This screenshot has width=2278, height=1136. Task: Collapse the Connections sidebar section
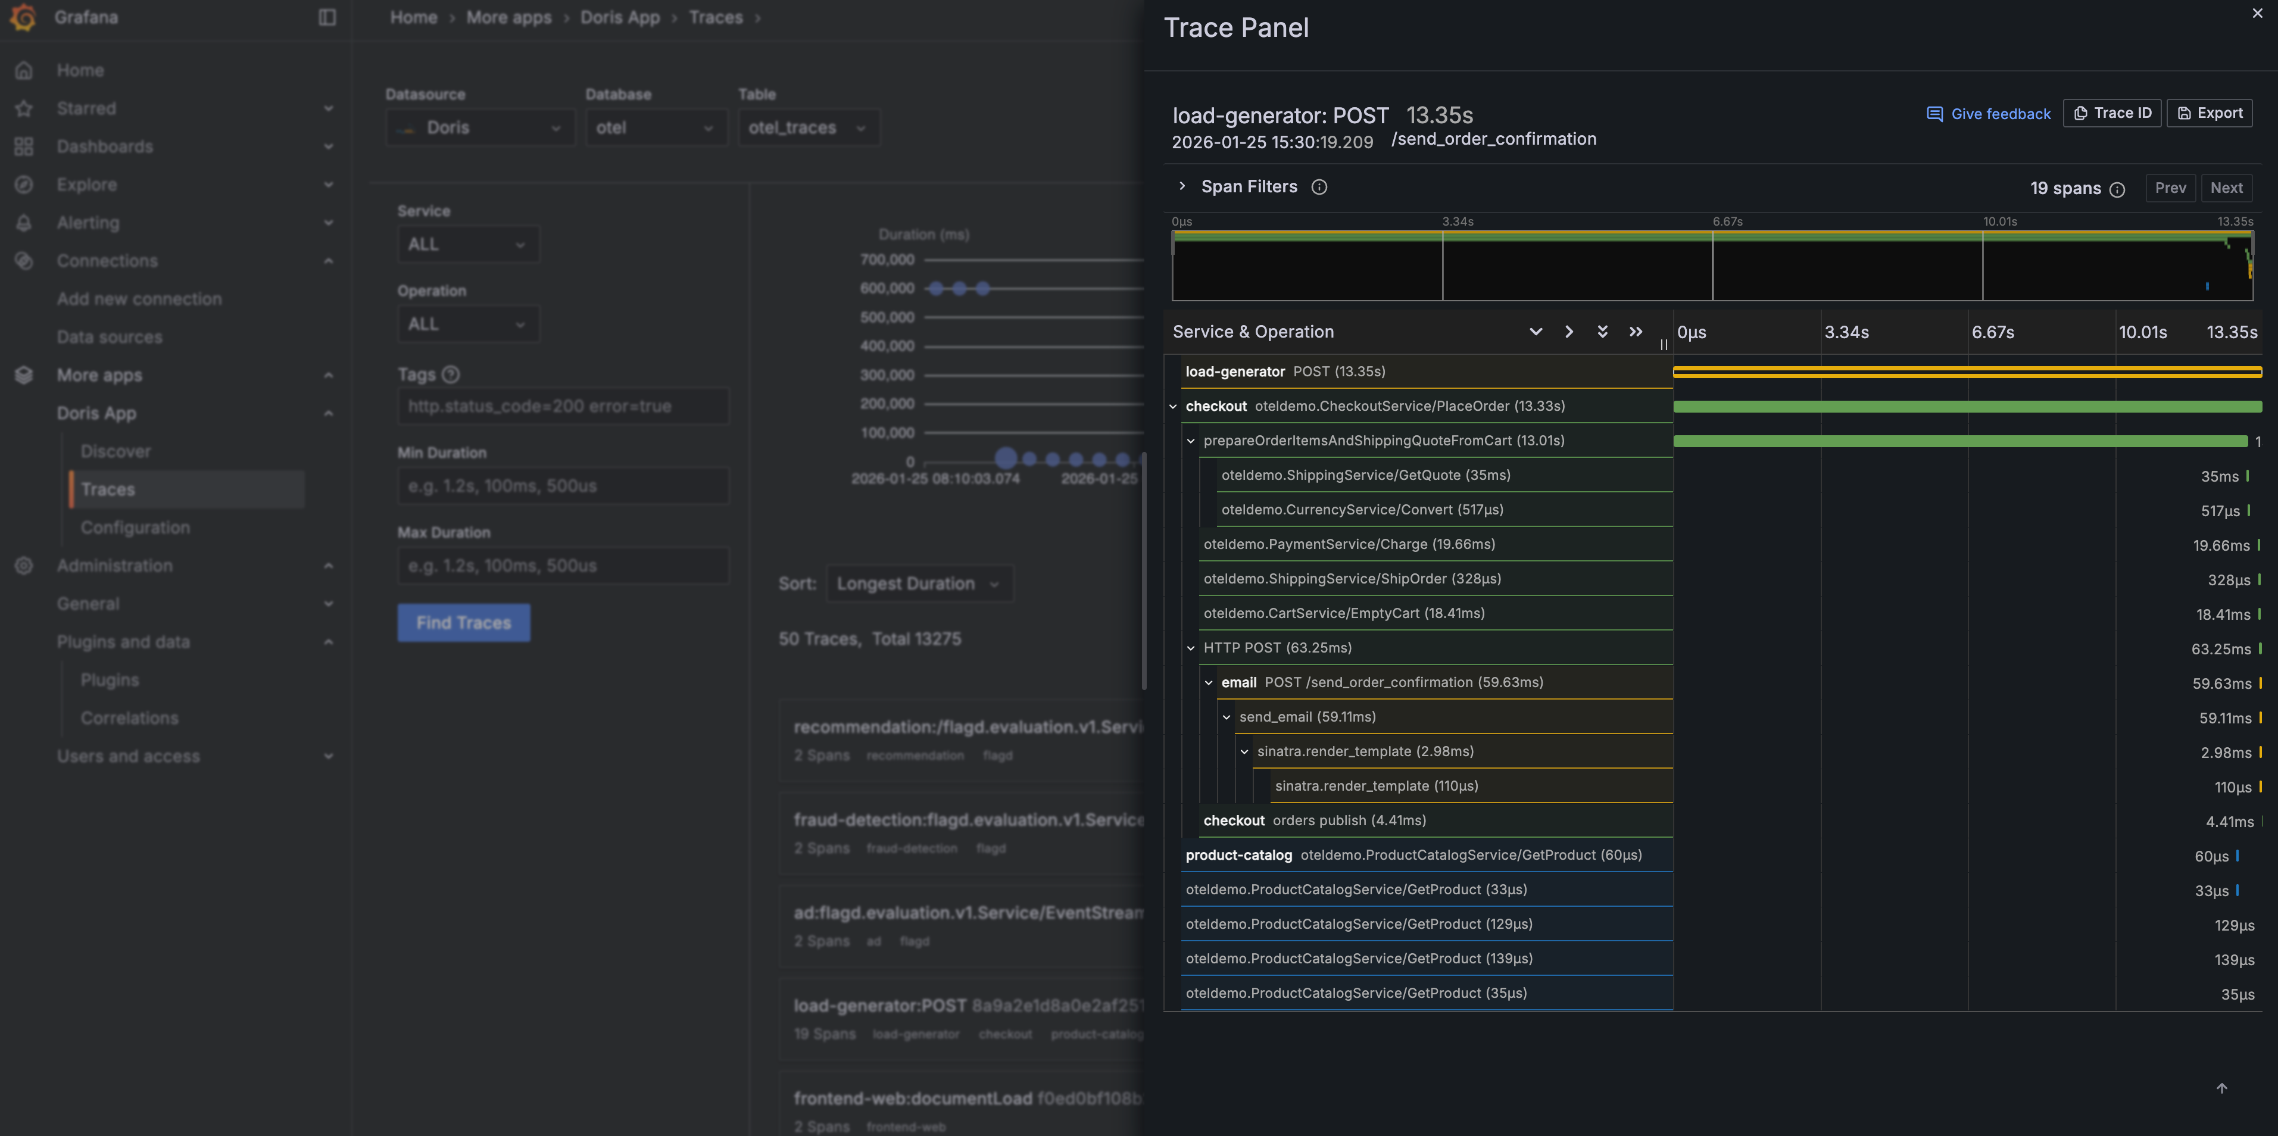[x=328, y=261]
